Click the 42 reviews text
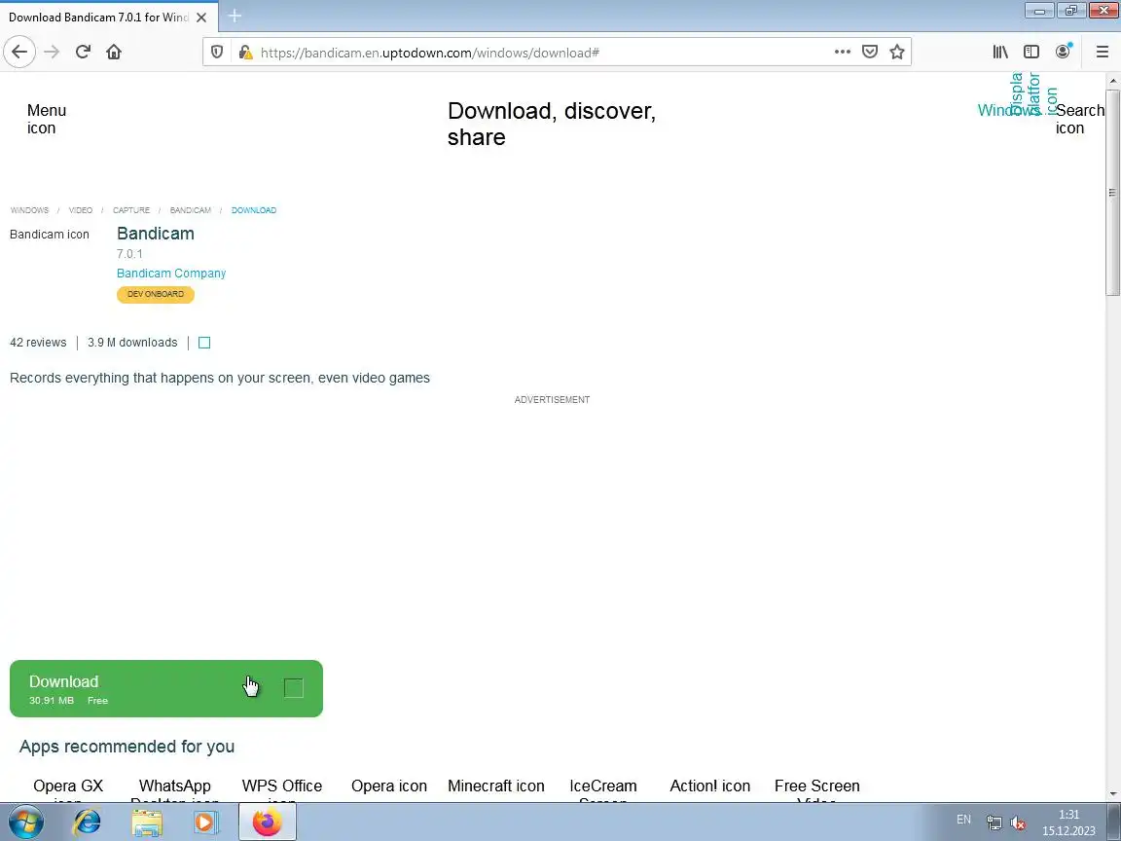Image resolution: width=1121 pixels, height=841 pixels. [x=38, y=343]
